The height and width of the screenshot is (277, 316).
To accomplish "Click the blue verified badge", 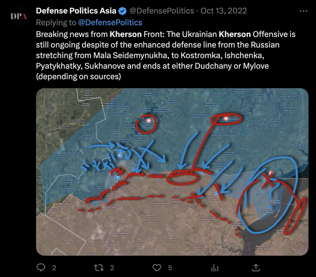I will click(122, 11).
